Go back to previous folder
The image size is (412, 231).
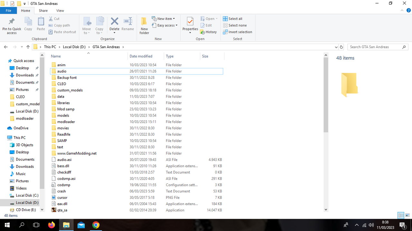point(6,47)
